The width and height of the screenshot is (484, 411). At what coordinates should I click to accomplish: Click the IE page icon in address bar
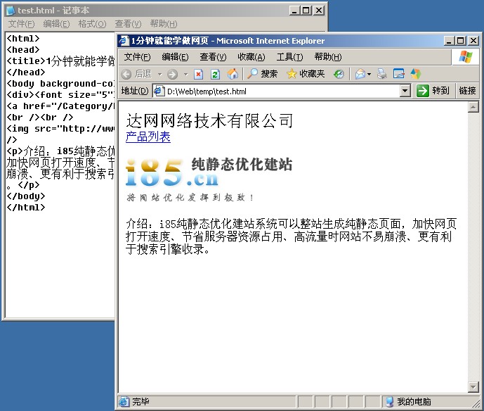click(158, 91)
